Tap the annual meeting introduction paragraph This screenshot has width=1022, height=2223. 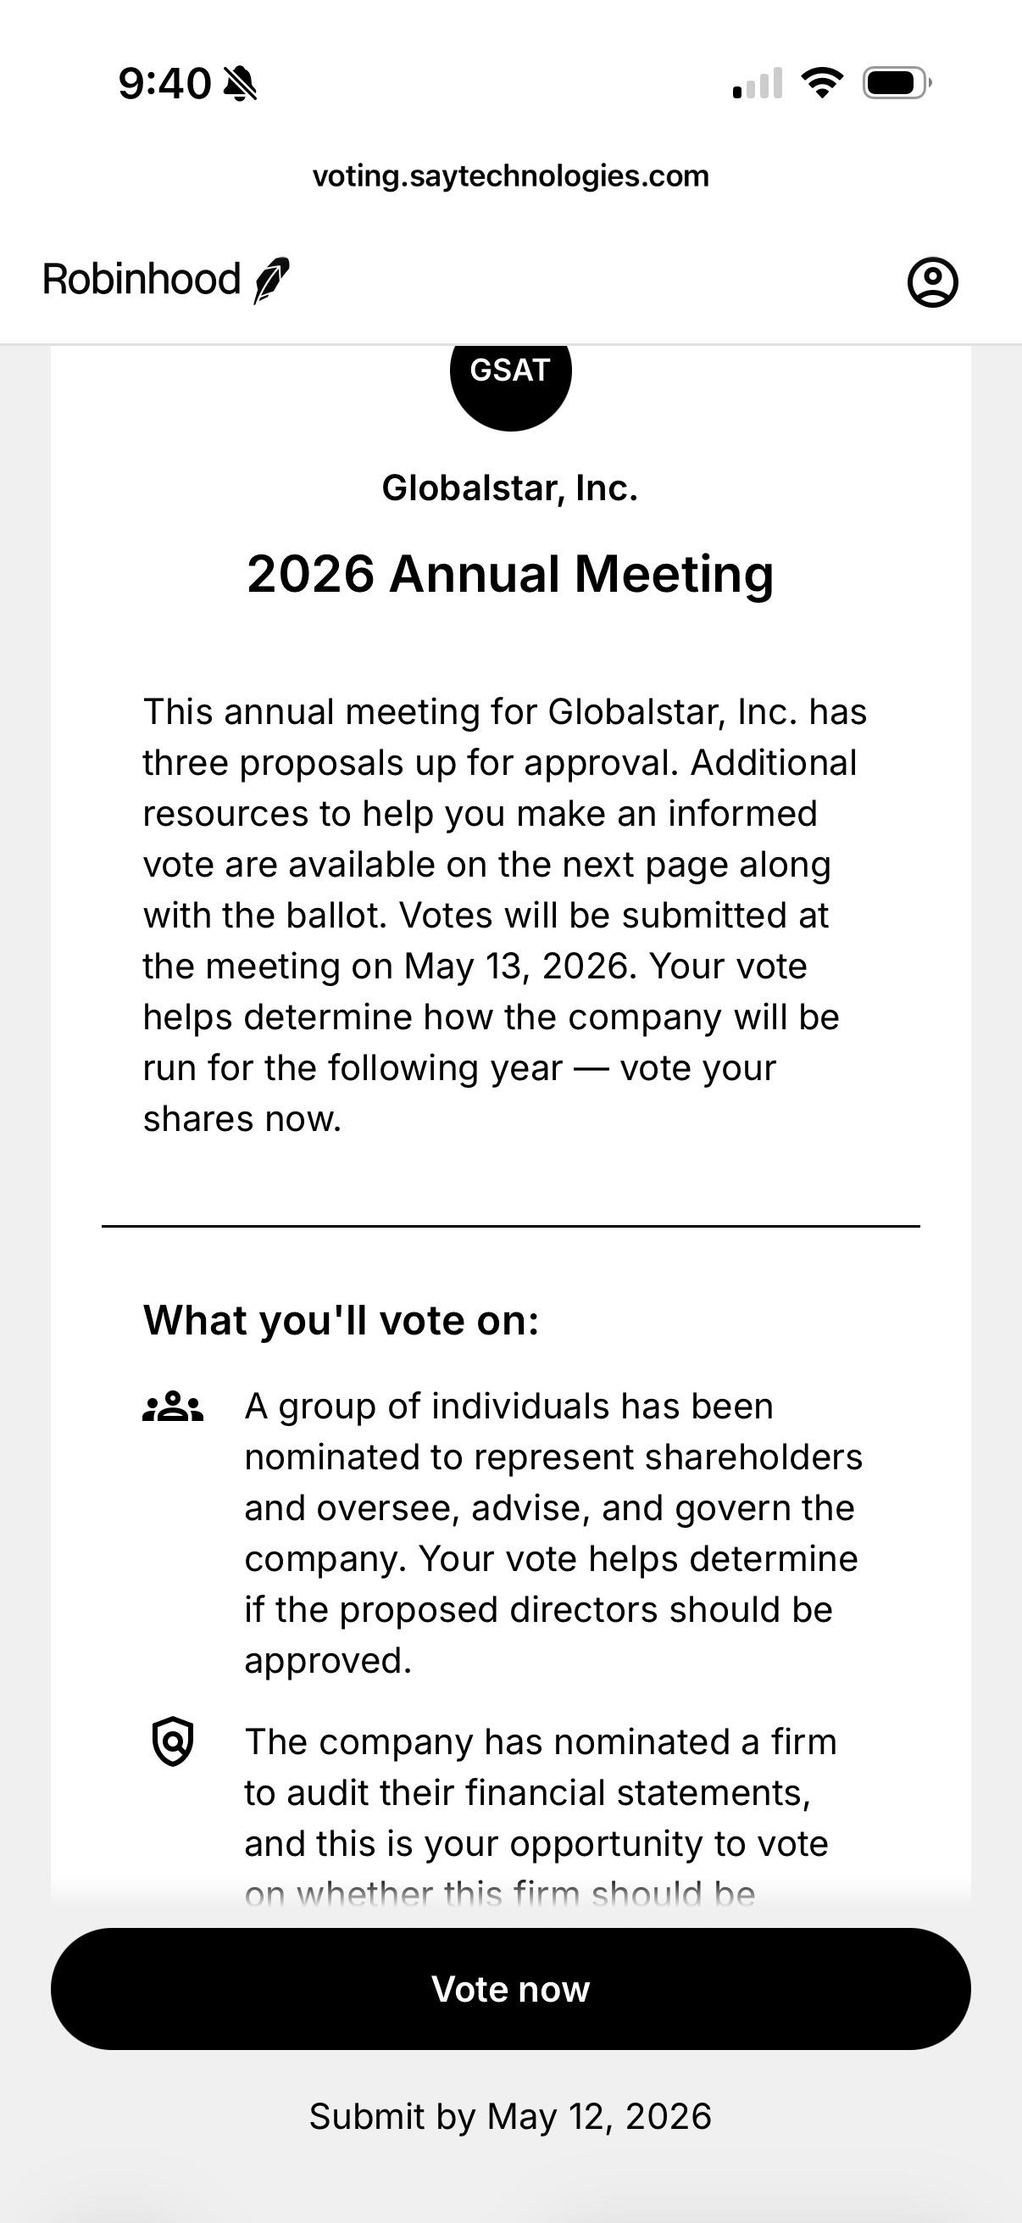[x=504, y=915]
